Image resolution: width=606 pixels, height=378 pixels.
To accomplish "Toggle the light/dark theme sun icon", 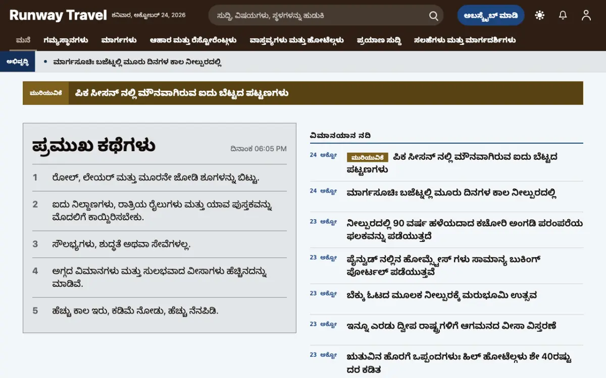I will [540, 15].
